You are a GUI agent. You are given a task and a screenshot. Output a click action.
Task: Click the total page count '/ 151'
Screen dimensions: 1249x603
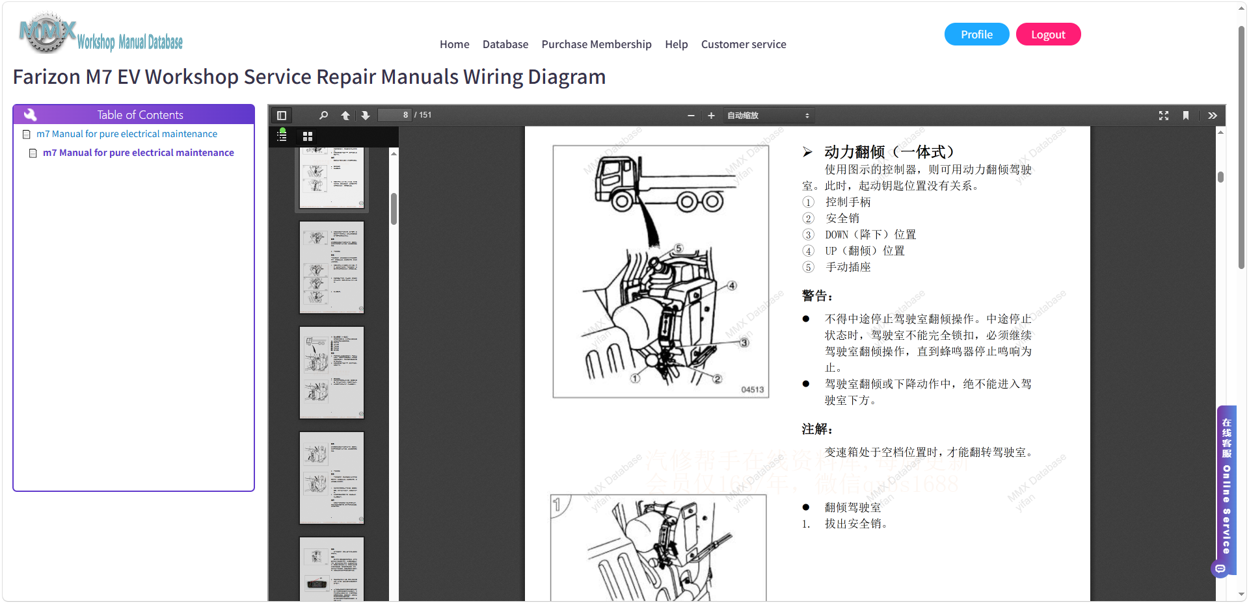[x=423, y=115]
